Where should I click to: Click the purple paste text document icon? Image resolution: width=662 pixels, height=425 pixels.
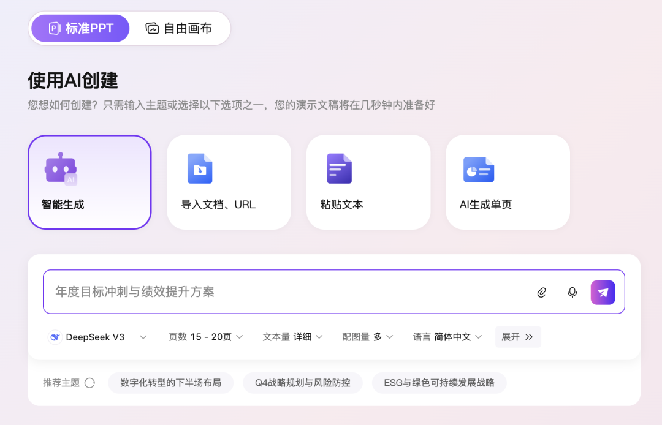click(339, 169)
